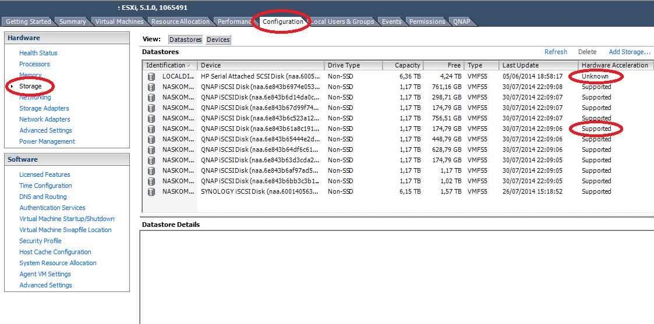Switch to the Resource Allocation tab

pos(181,22)
